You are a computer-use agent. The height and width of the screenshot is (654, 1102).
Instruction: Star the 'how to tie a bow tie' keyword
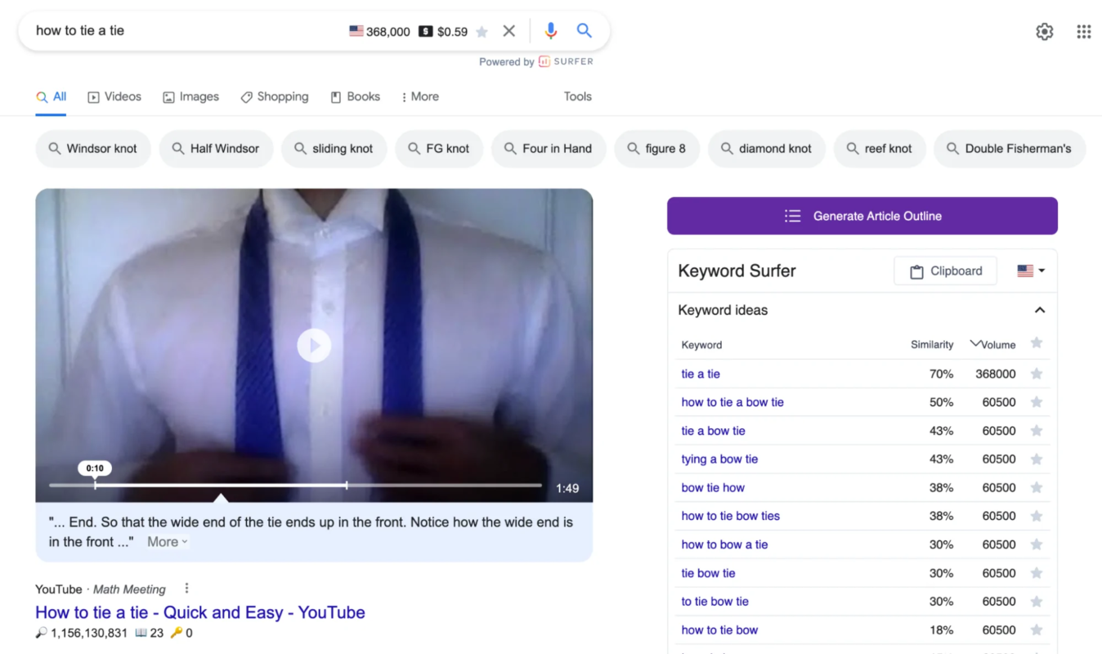coord(1037,402)
